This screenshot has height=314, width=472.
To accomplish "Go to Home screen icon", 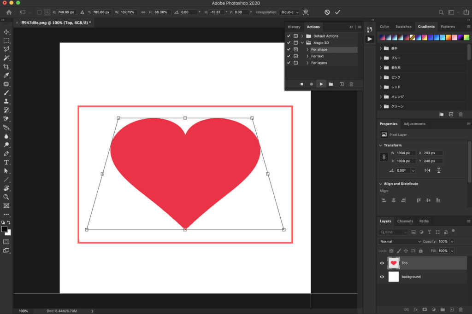I will point(9,12).
